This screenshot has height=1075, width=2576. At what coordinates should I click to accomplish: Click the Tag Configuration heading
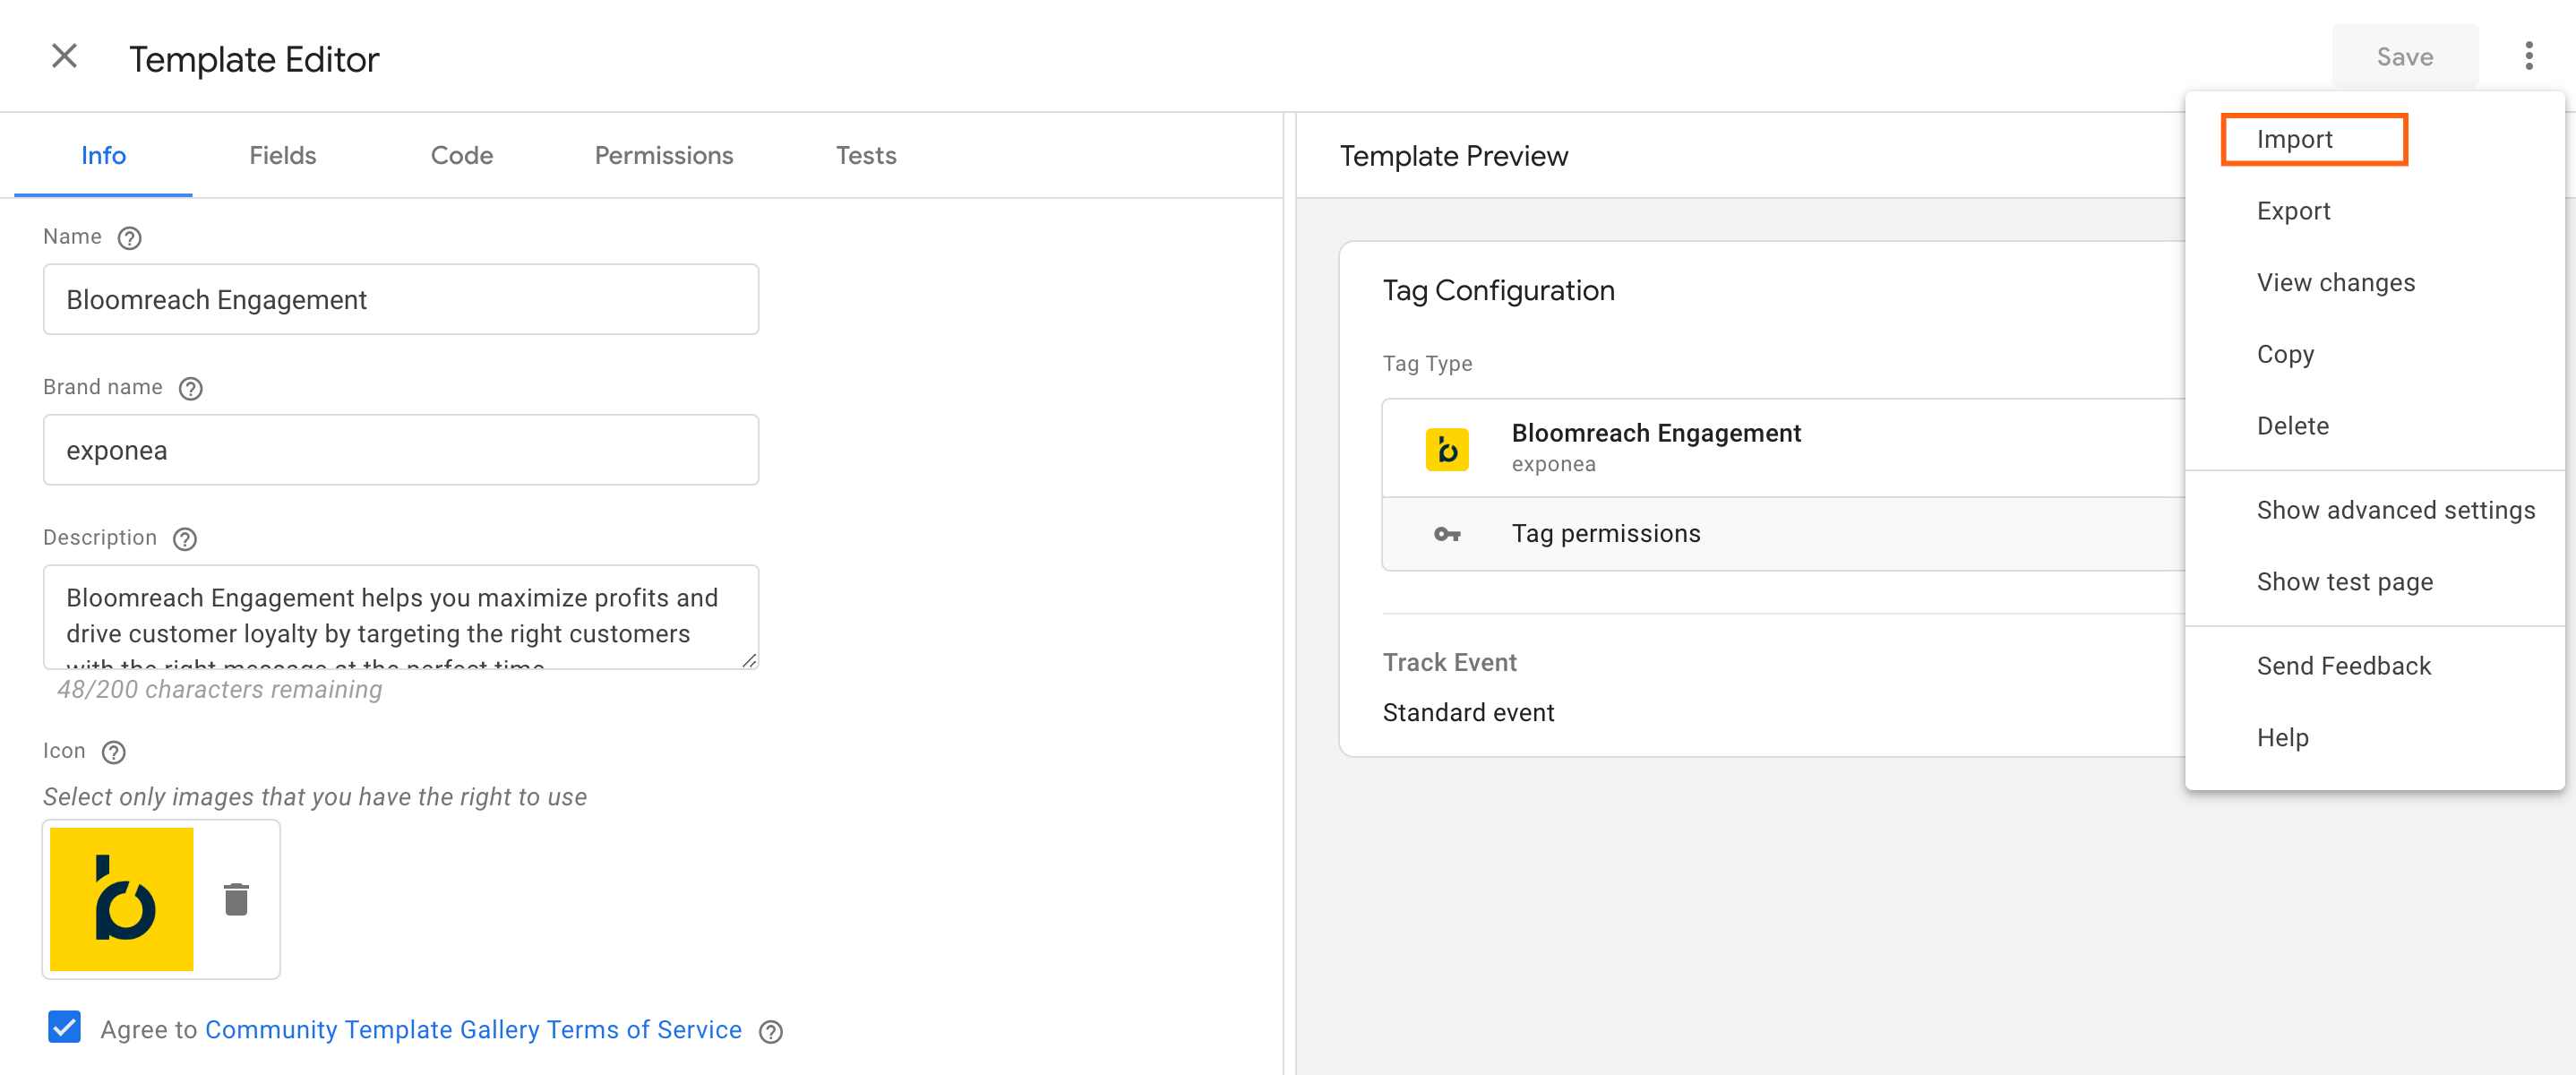(x=1498, y=291)
